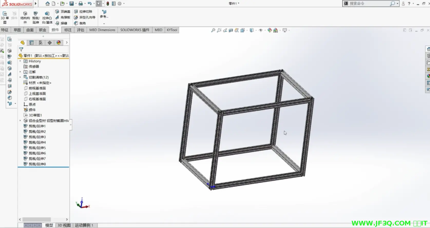Switch to the 草图 sketch tab

point(17,30)
